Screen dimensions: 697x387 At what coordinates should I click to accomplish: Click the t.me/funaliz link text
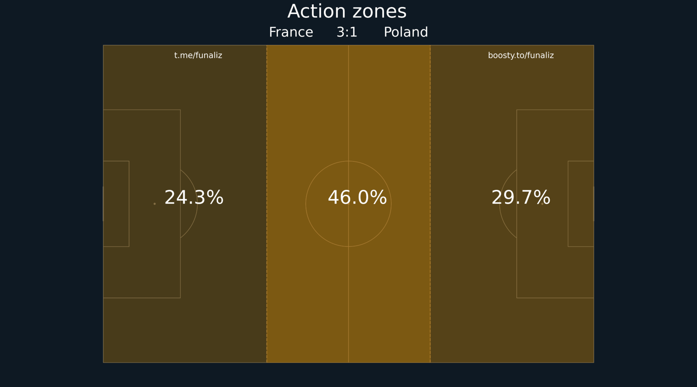point(198,55)
